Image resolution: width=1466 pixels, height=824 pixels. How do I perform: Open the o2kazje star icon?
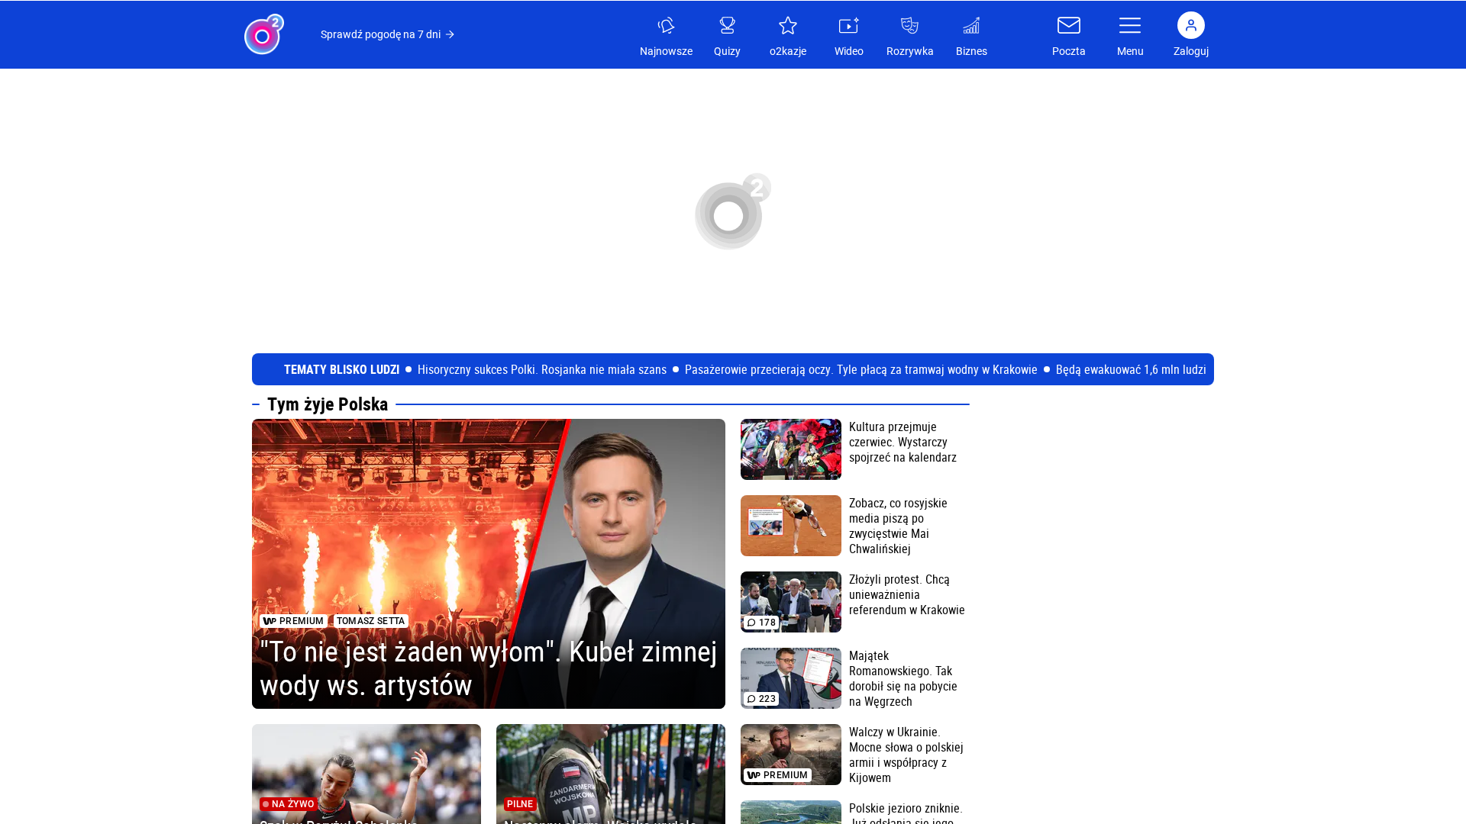point(788,26)
